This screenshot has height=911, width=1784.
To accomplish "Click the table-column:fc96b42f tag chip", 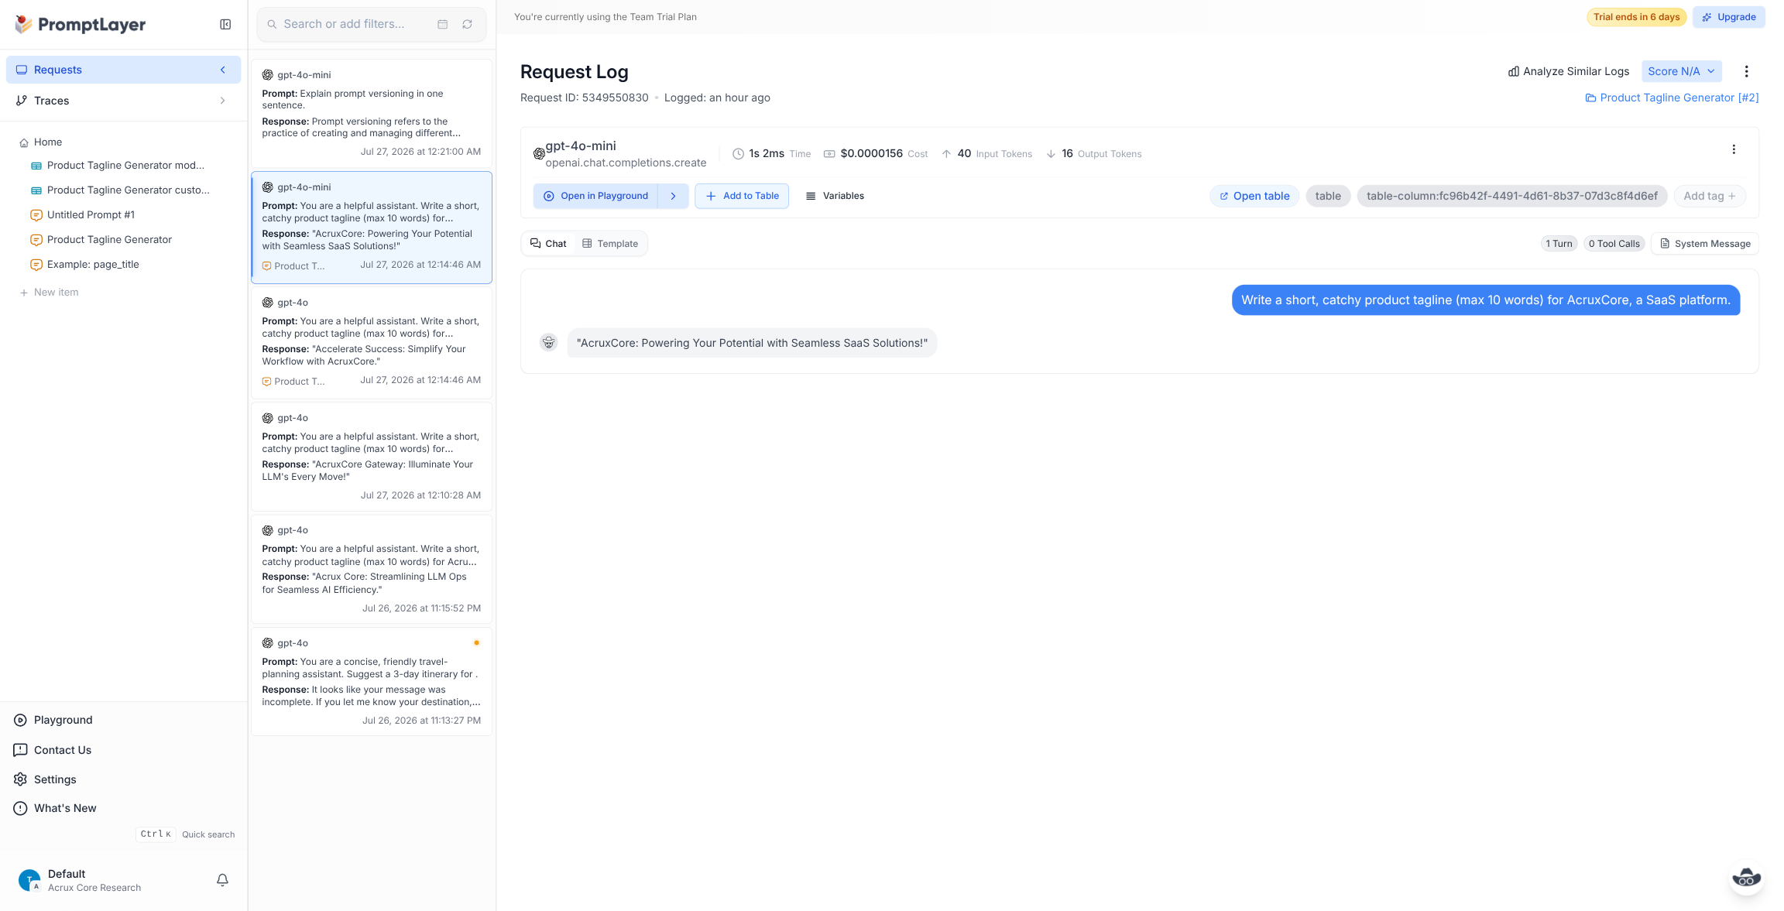I will point(1512,196).
